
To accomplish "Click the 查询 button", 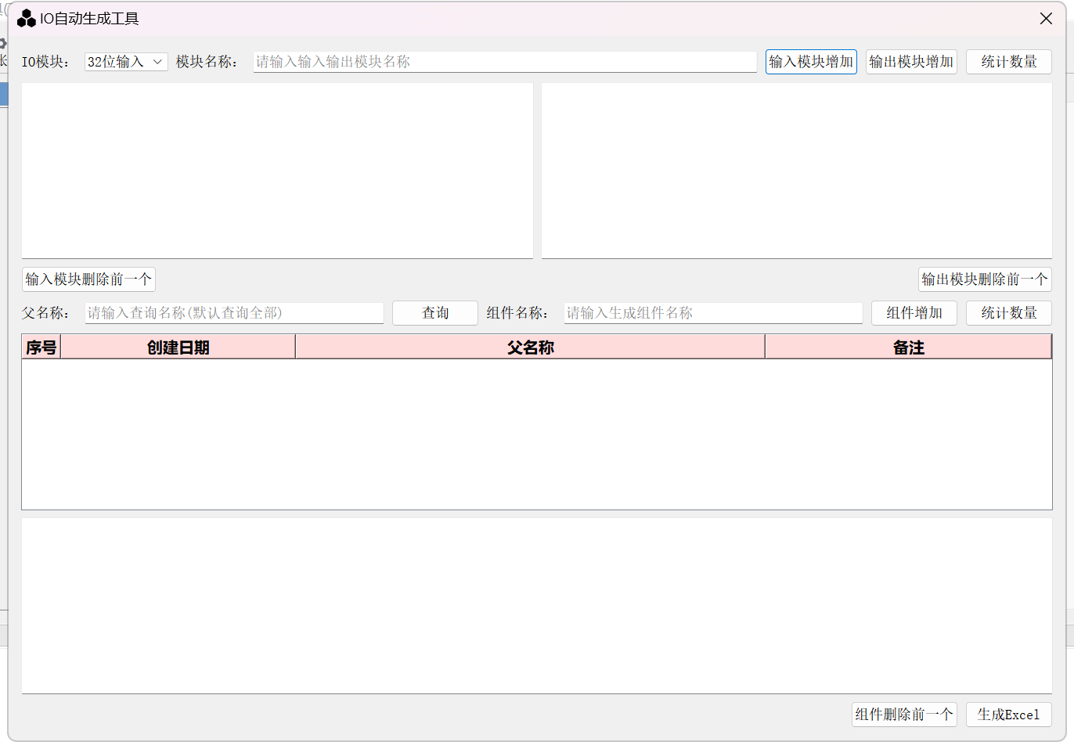I will 435,313.
